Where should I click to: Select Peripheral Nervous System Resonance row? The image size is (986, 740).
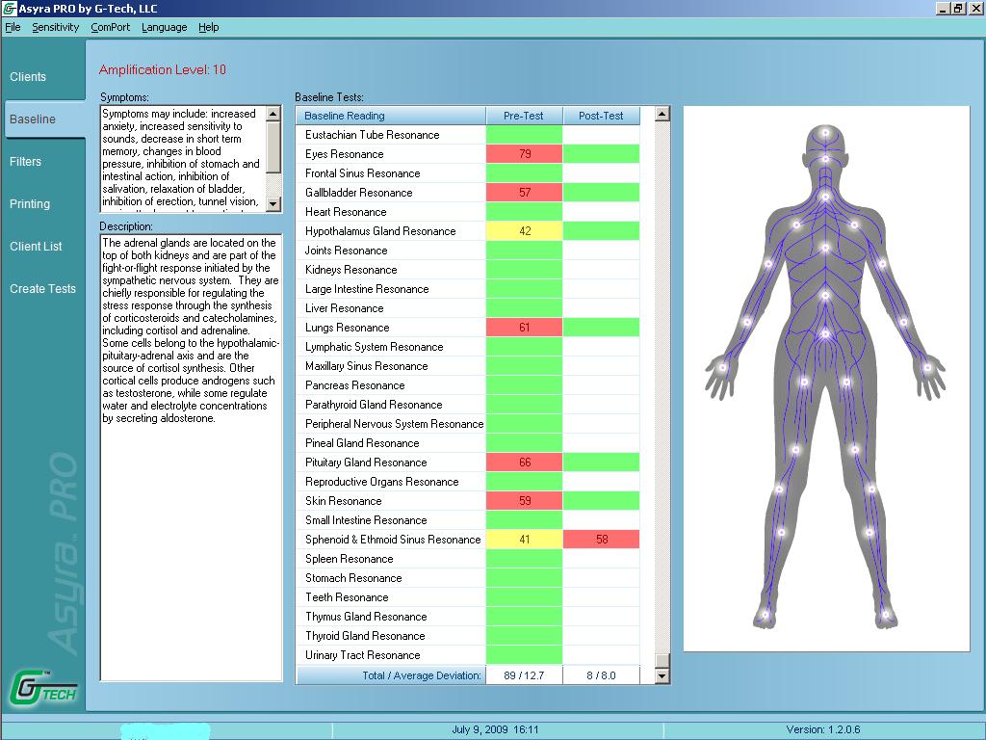click(468, 424)
